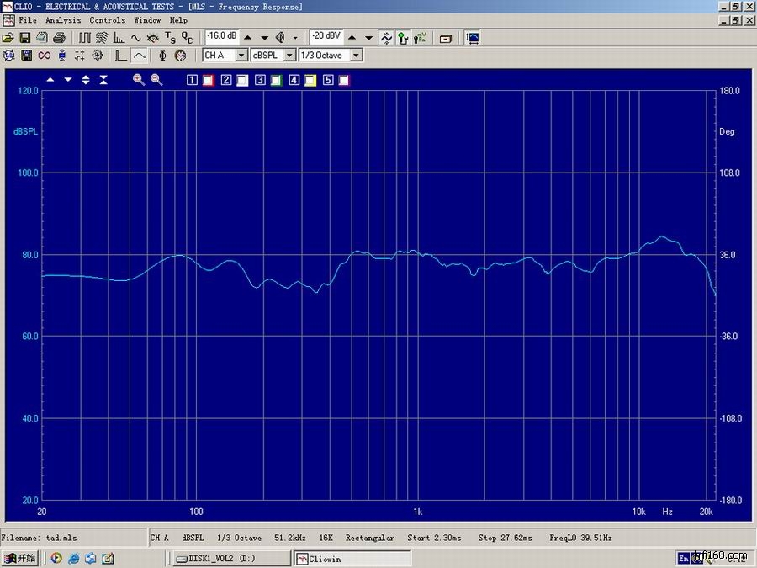Toggle overlay curve 1 checkbox
Viewport: 757px width, 568px height.
193,81
